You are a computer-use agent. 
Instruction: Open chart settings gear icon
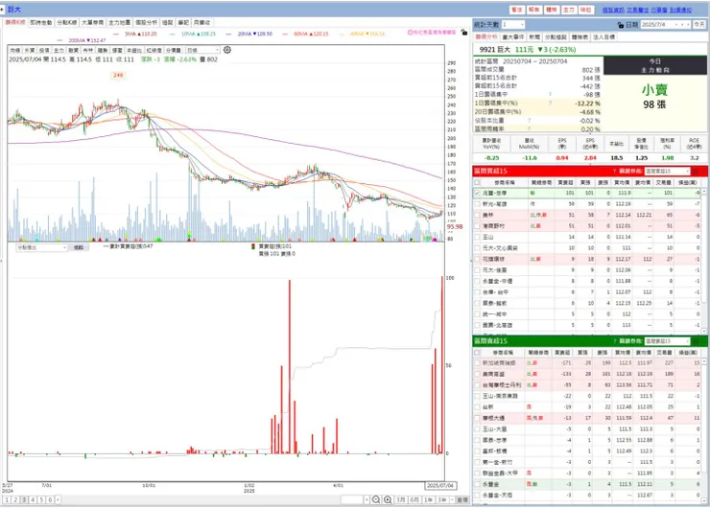pos(226,50)
